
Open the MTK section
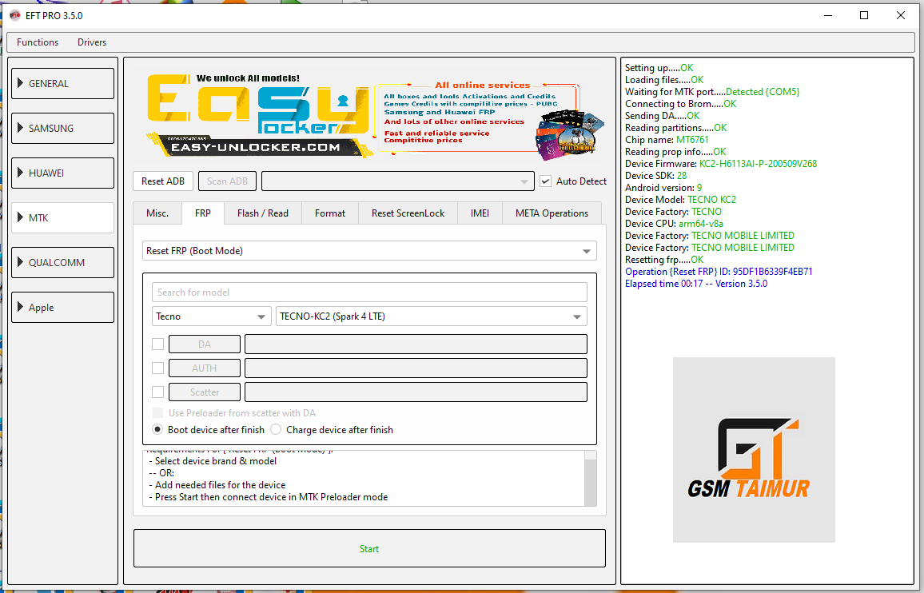tap(62, 218)
